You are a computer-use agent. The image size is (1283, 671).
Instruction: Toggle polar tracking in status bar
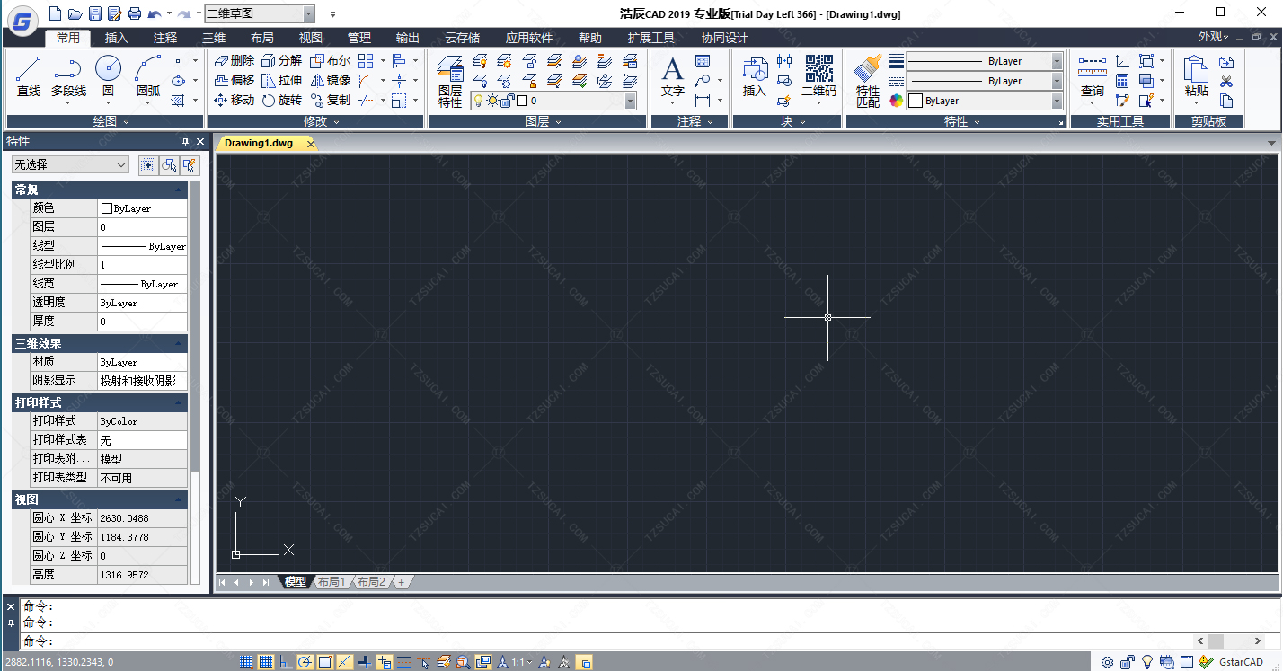coord(305,662)
